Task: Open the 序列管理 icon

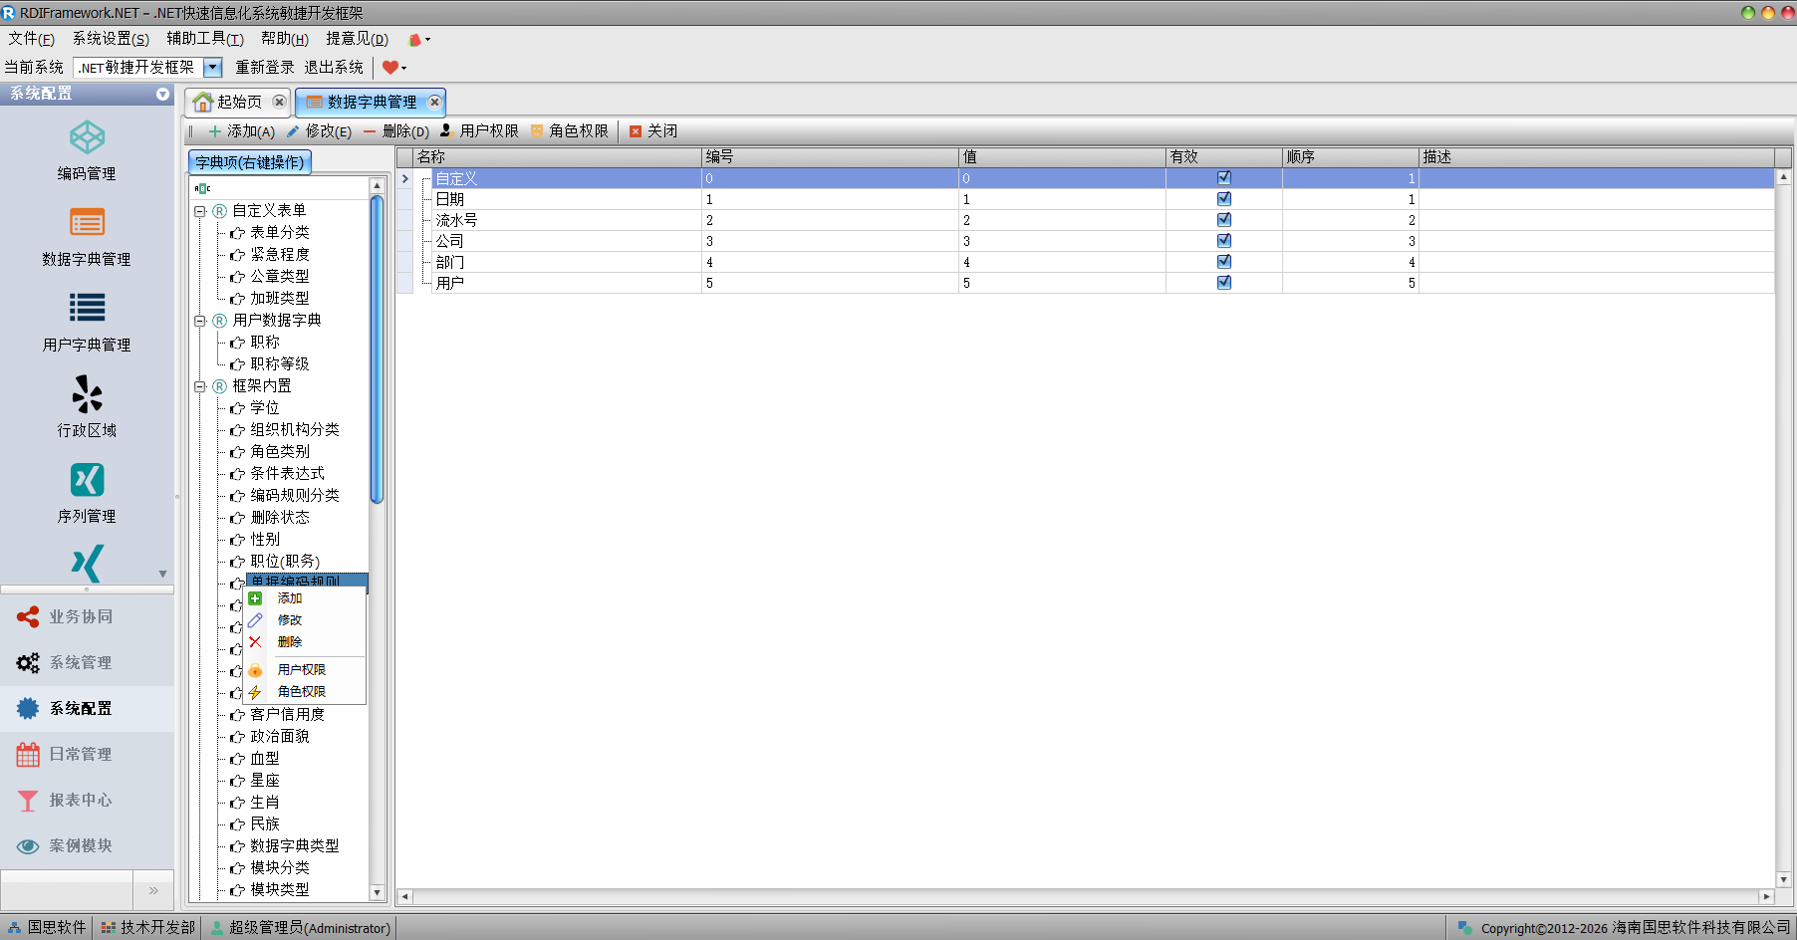Action: (x=87, y=480)
